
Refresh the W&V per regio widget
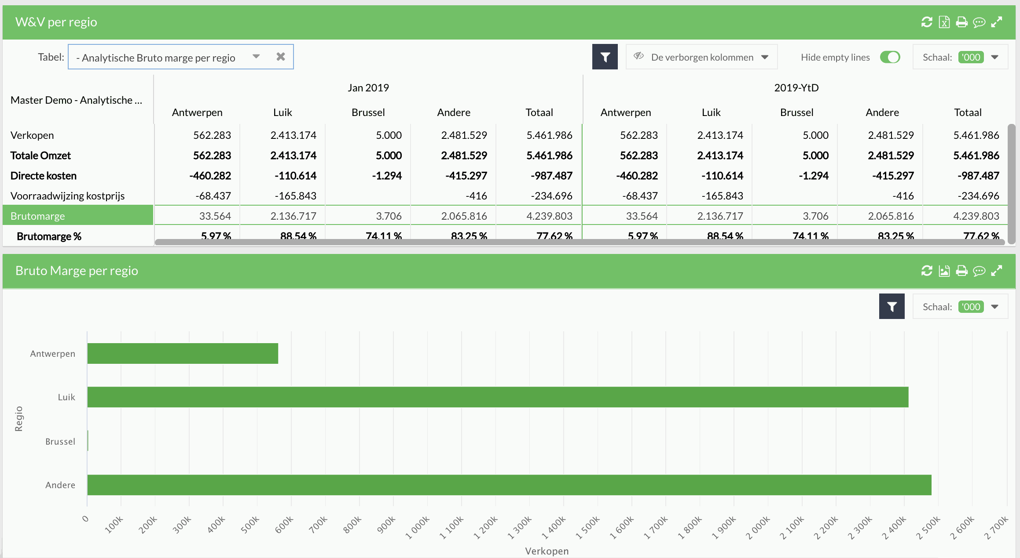coord(927,22)
